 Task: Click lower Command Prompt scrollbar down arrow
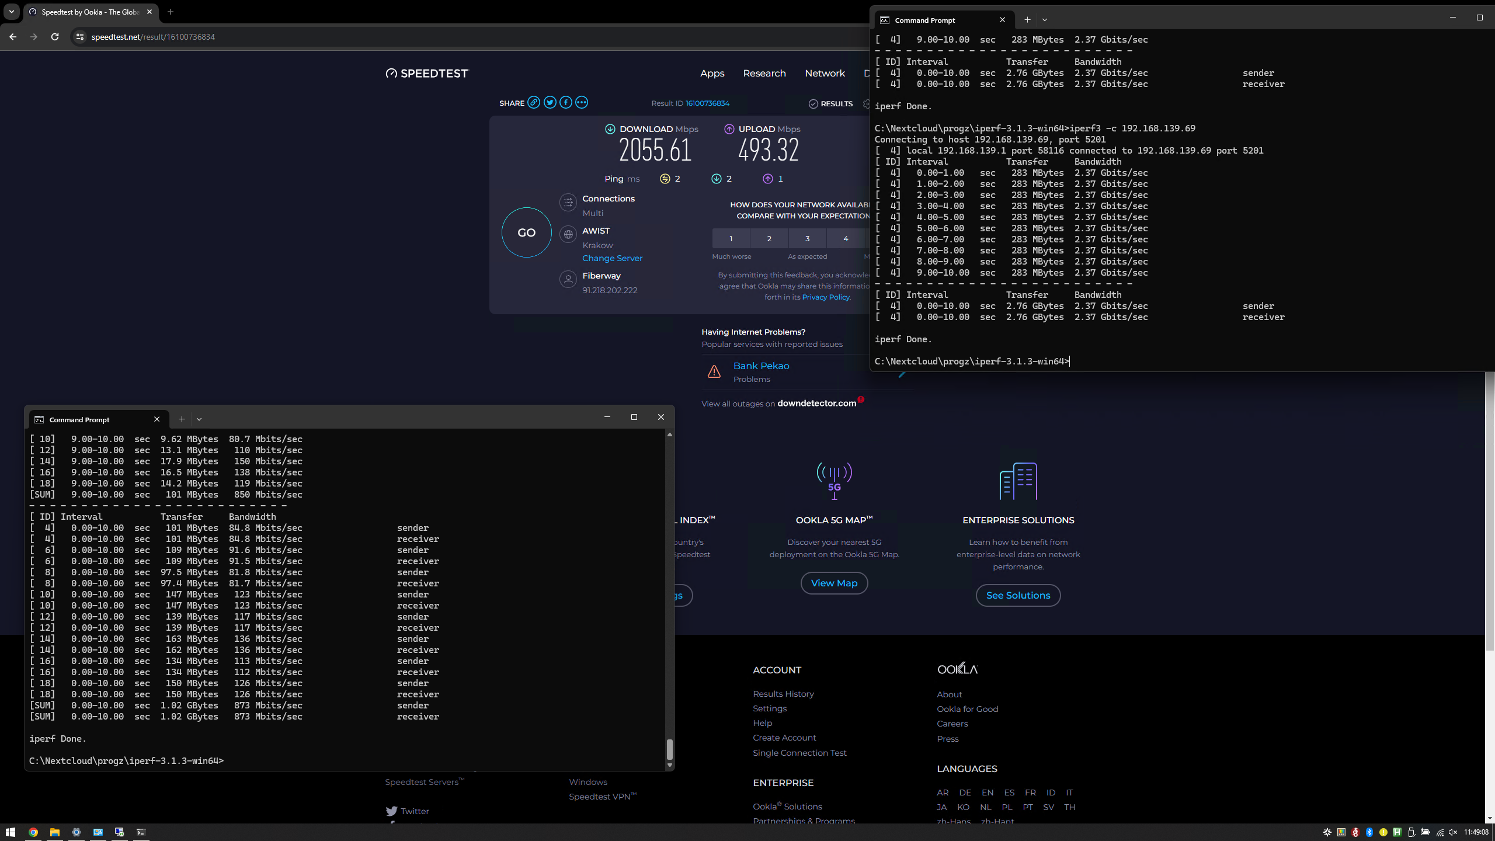[669, 765]
